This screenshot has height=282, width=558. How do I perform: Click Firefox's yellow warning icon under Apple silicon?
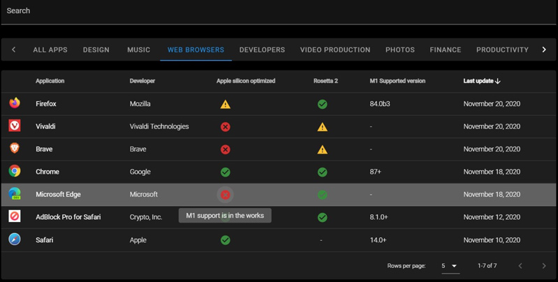click(226, 104)
